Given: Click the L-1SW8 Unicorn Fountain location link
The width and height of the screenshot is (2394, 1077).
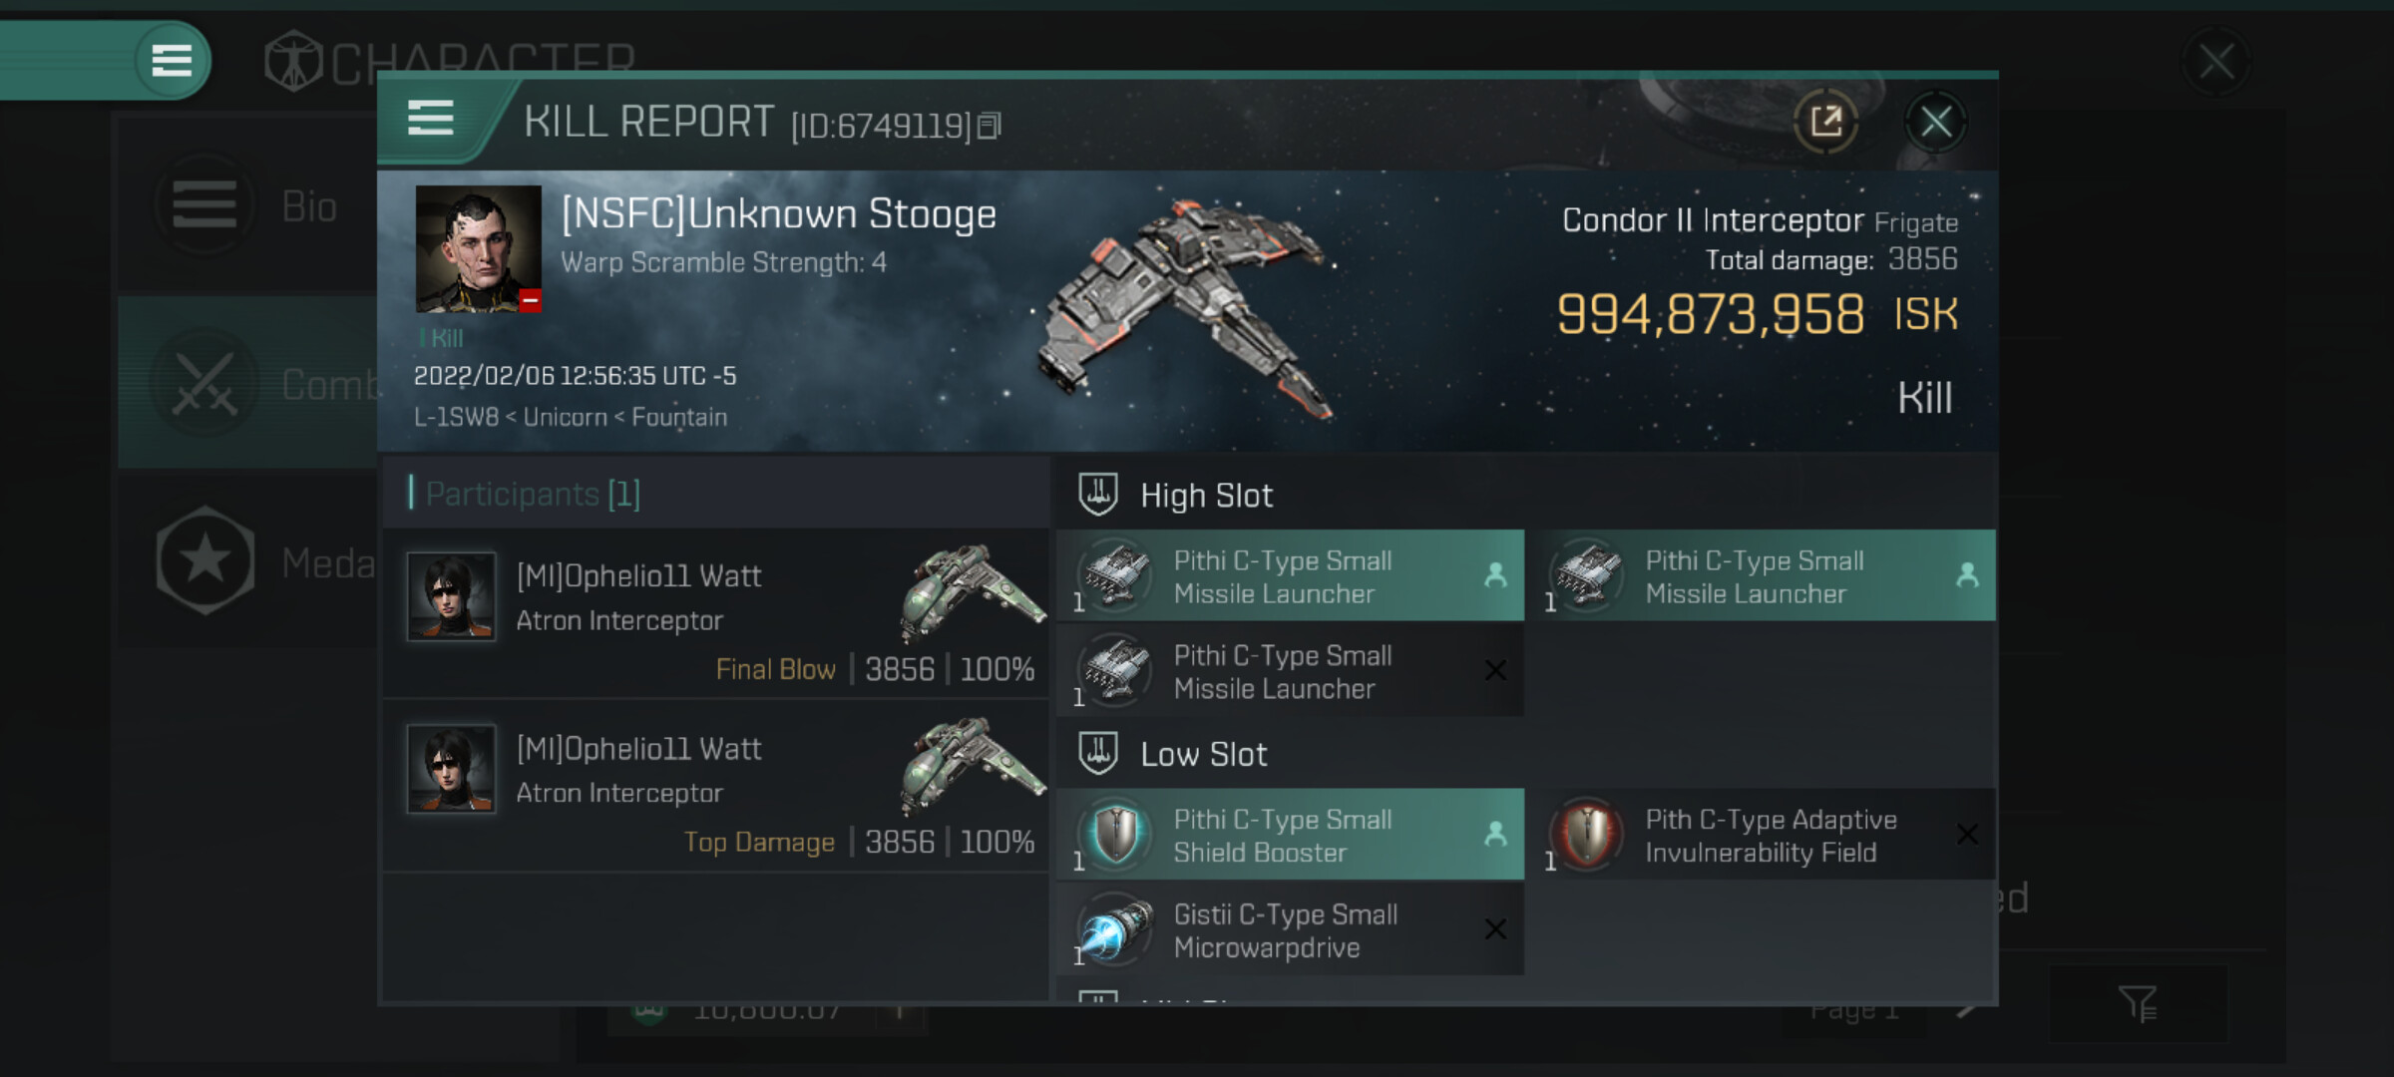Looking at the screenshot, I should [x=571, y=417].
